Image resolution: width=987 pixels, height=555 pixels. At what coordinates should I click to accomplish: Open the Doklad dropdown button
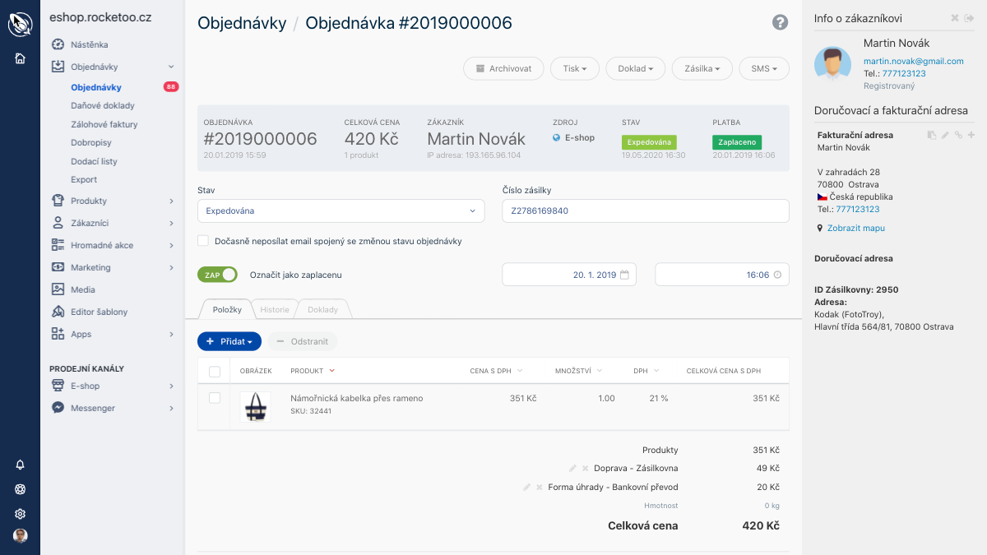click(x=636, y=68)
